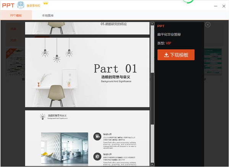This screenshot has height=167, width=229.
Task: Click the preview scrollbar's down arrow
Action: (x=153, y=165)
